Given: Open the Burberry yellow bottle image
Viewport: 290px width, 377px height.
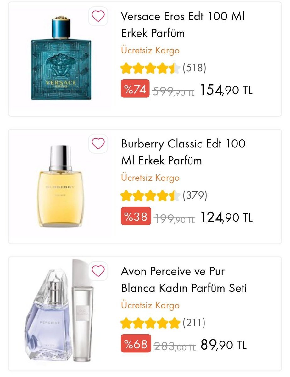Looking at the screenshot, I should 61,186.
